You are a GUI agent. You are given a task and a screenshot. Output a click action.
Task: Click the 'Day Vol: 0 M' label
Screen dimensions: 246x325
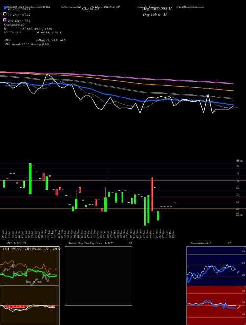tap(154, 15)
